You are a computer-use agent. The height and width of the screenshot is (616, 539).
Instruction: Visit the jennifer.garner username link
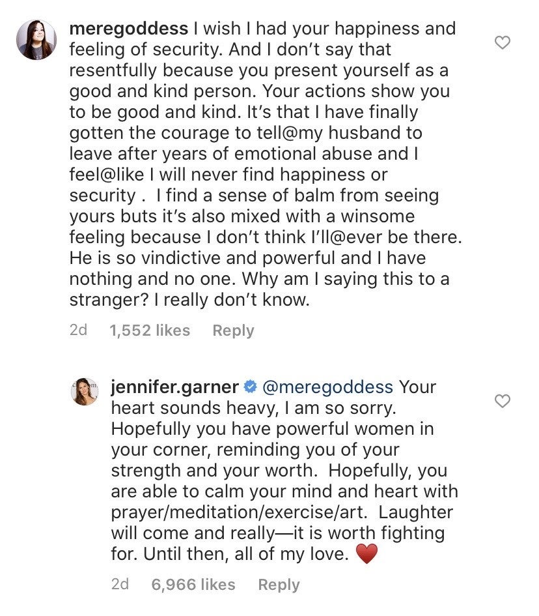(174, 387)
